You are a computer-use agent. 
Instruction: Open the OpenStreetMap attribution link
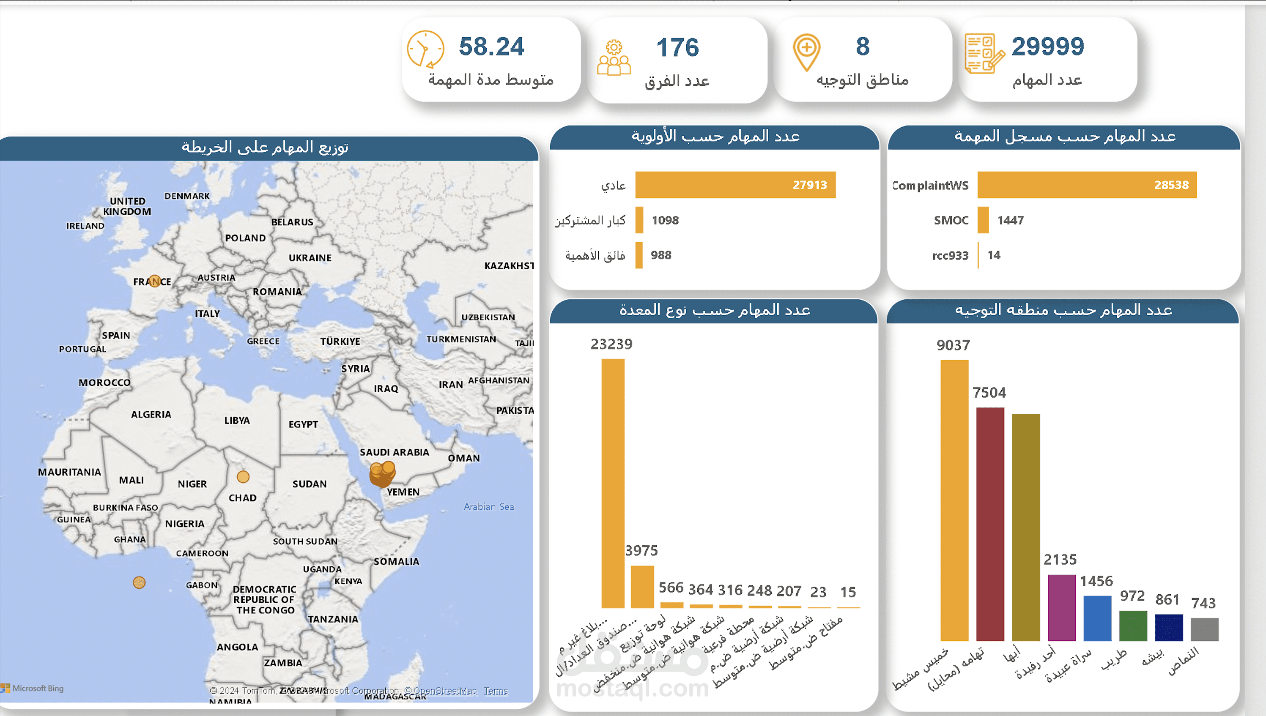[x=441, y=691]
